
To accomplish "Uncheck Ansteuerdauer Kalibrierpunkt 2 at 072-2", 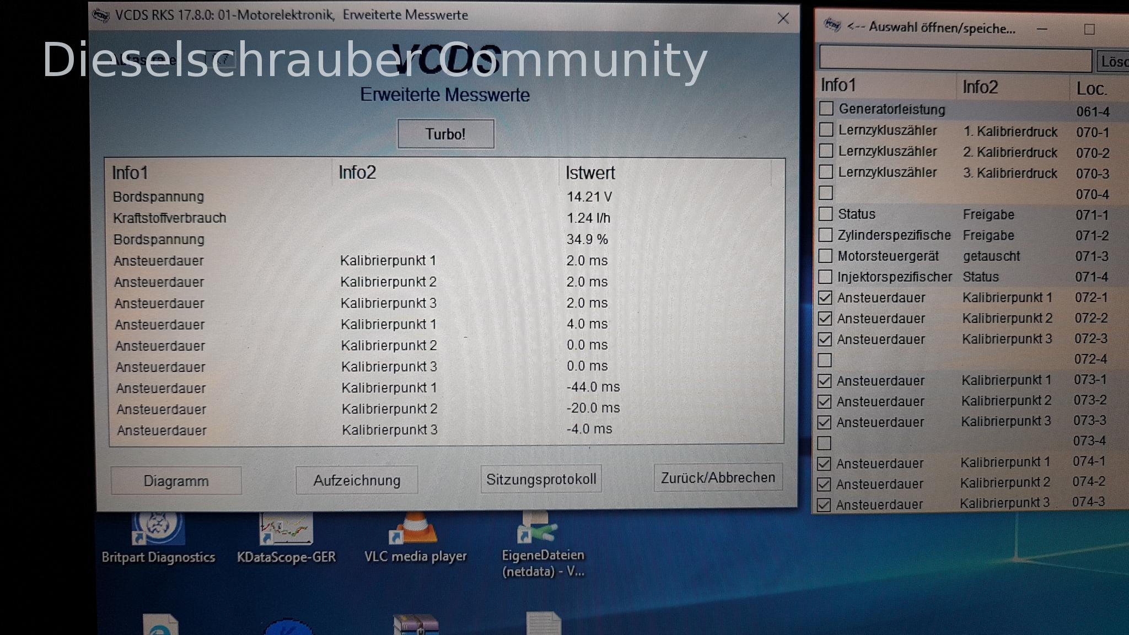I will click(825, 318).
